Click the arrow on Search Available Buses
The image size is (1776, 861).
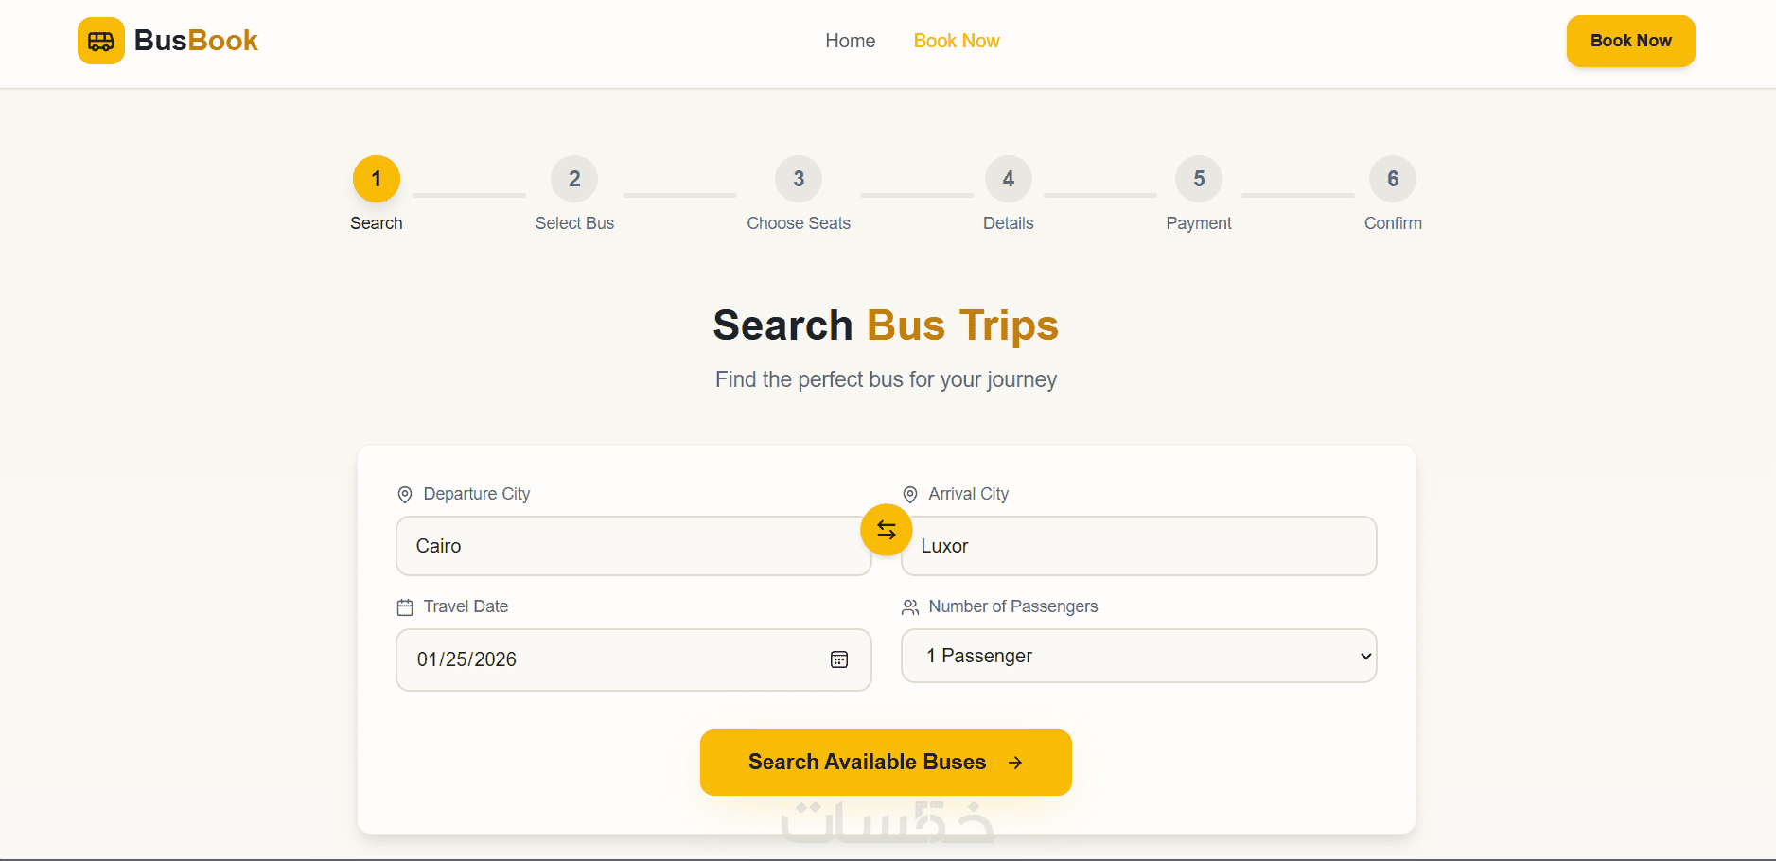tap(1015, 763)
